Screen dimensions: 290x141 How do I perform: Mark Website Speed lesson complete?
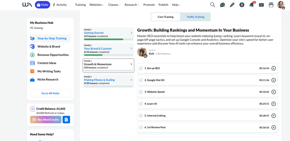(141, 92)
